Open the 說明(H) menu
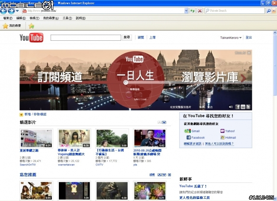Image resolution: width=277 pixels, height=201 pixels. coord(81,18)
